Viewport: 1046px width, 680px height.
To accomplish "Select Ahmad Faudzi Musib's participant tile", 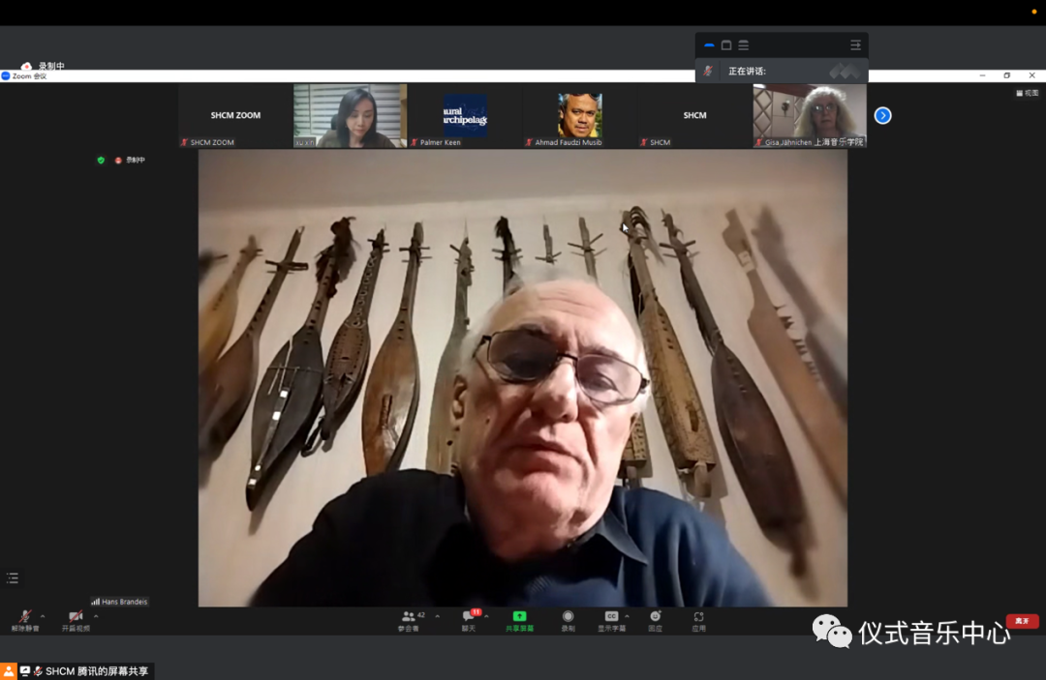I will click(579, 115).
